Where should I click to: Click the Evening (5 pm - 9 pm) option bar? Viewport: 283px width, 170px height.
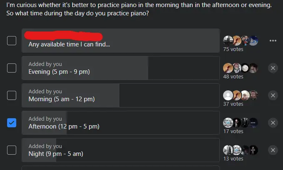tap(121, 68)
